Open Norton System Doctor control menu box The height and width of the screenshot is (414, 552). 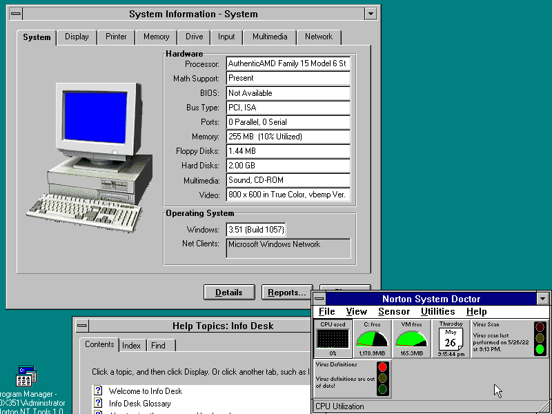(x=319, y=299)
